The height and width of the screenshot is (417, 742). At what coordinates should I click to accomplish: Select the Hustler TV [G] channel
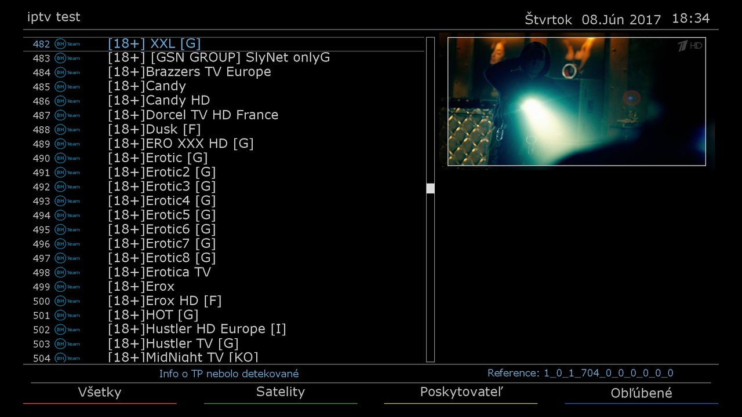(x=173, y=344)
